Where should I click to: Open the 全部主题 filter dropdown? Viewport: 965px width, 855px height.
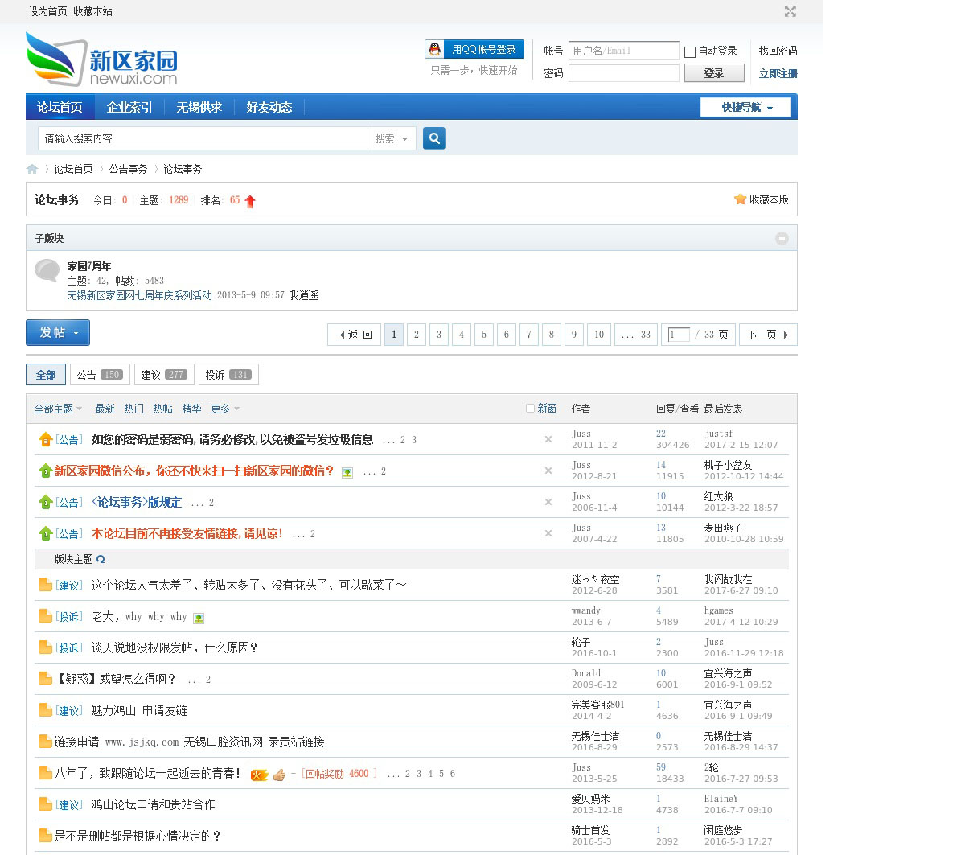58,409
